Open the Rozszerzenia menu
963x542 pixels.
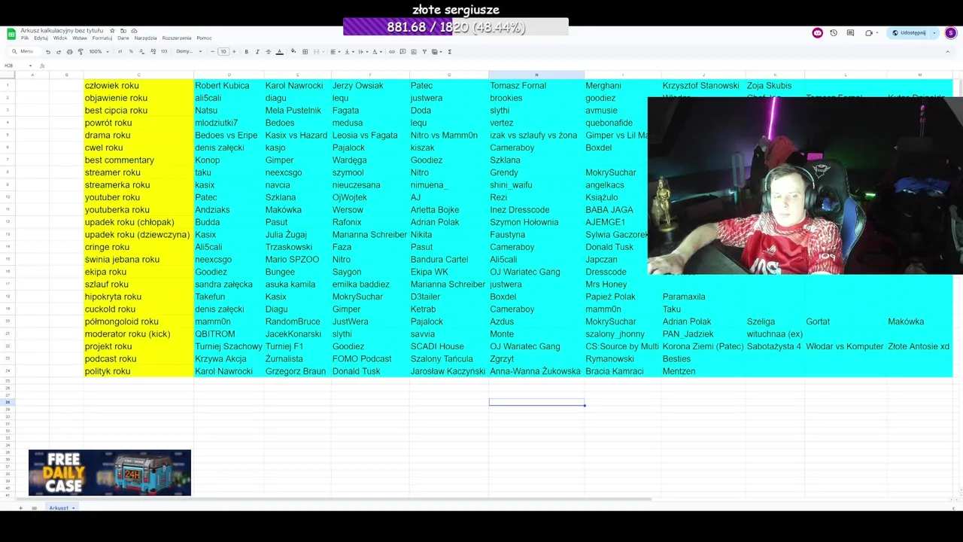177,38
